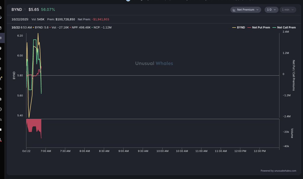
Task: Open the pie chart sidebar icon
Action: [x=1, y=48]
